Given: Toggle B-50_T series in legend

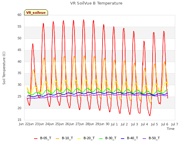Looking at the screenshot, I should (151, 138).
